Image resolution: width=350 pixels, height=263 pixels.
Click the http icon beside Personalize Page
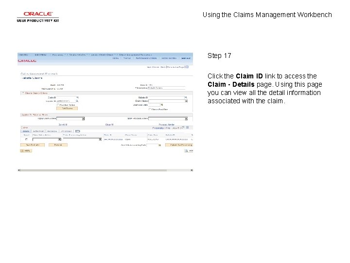(187, 67)
